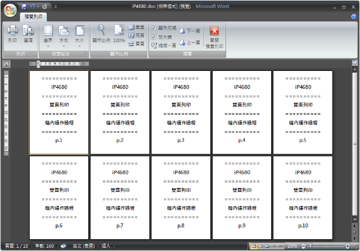Click 英文 (美國) language indicator

coord(84,246)
